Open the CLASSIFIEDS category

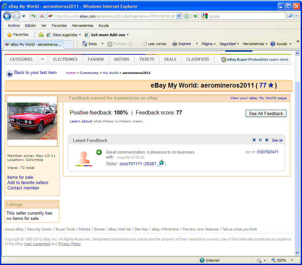198,59
